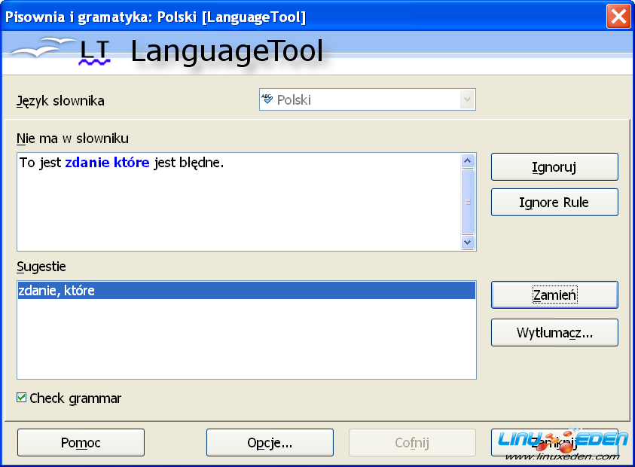The height and width of the screenshot is (467, 635).
Task: Select the suggestion "zdanie, które"
Action: 57,291
